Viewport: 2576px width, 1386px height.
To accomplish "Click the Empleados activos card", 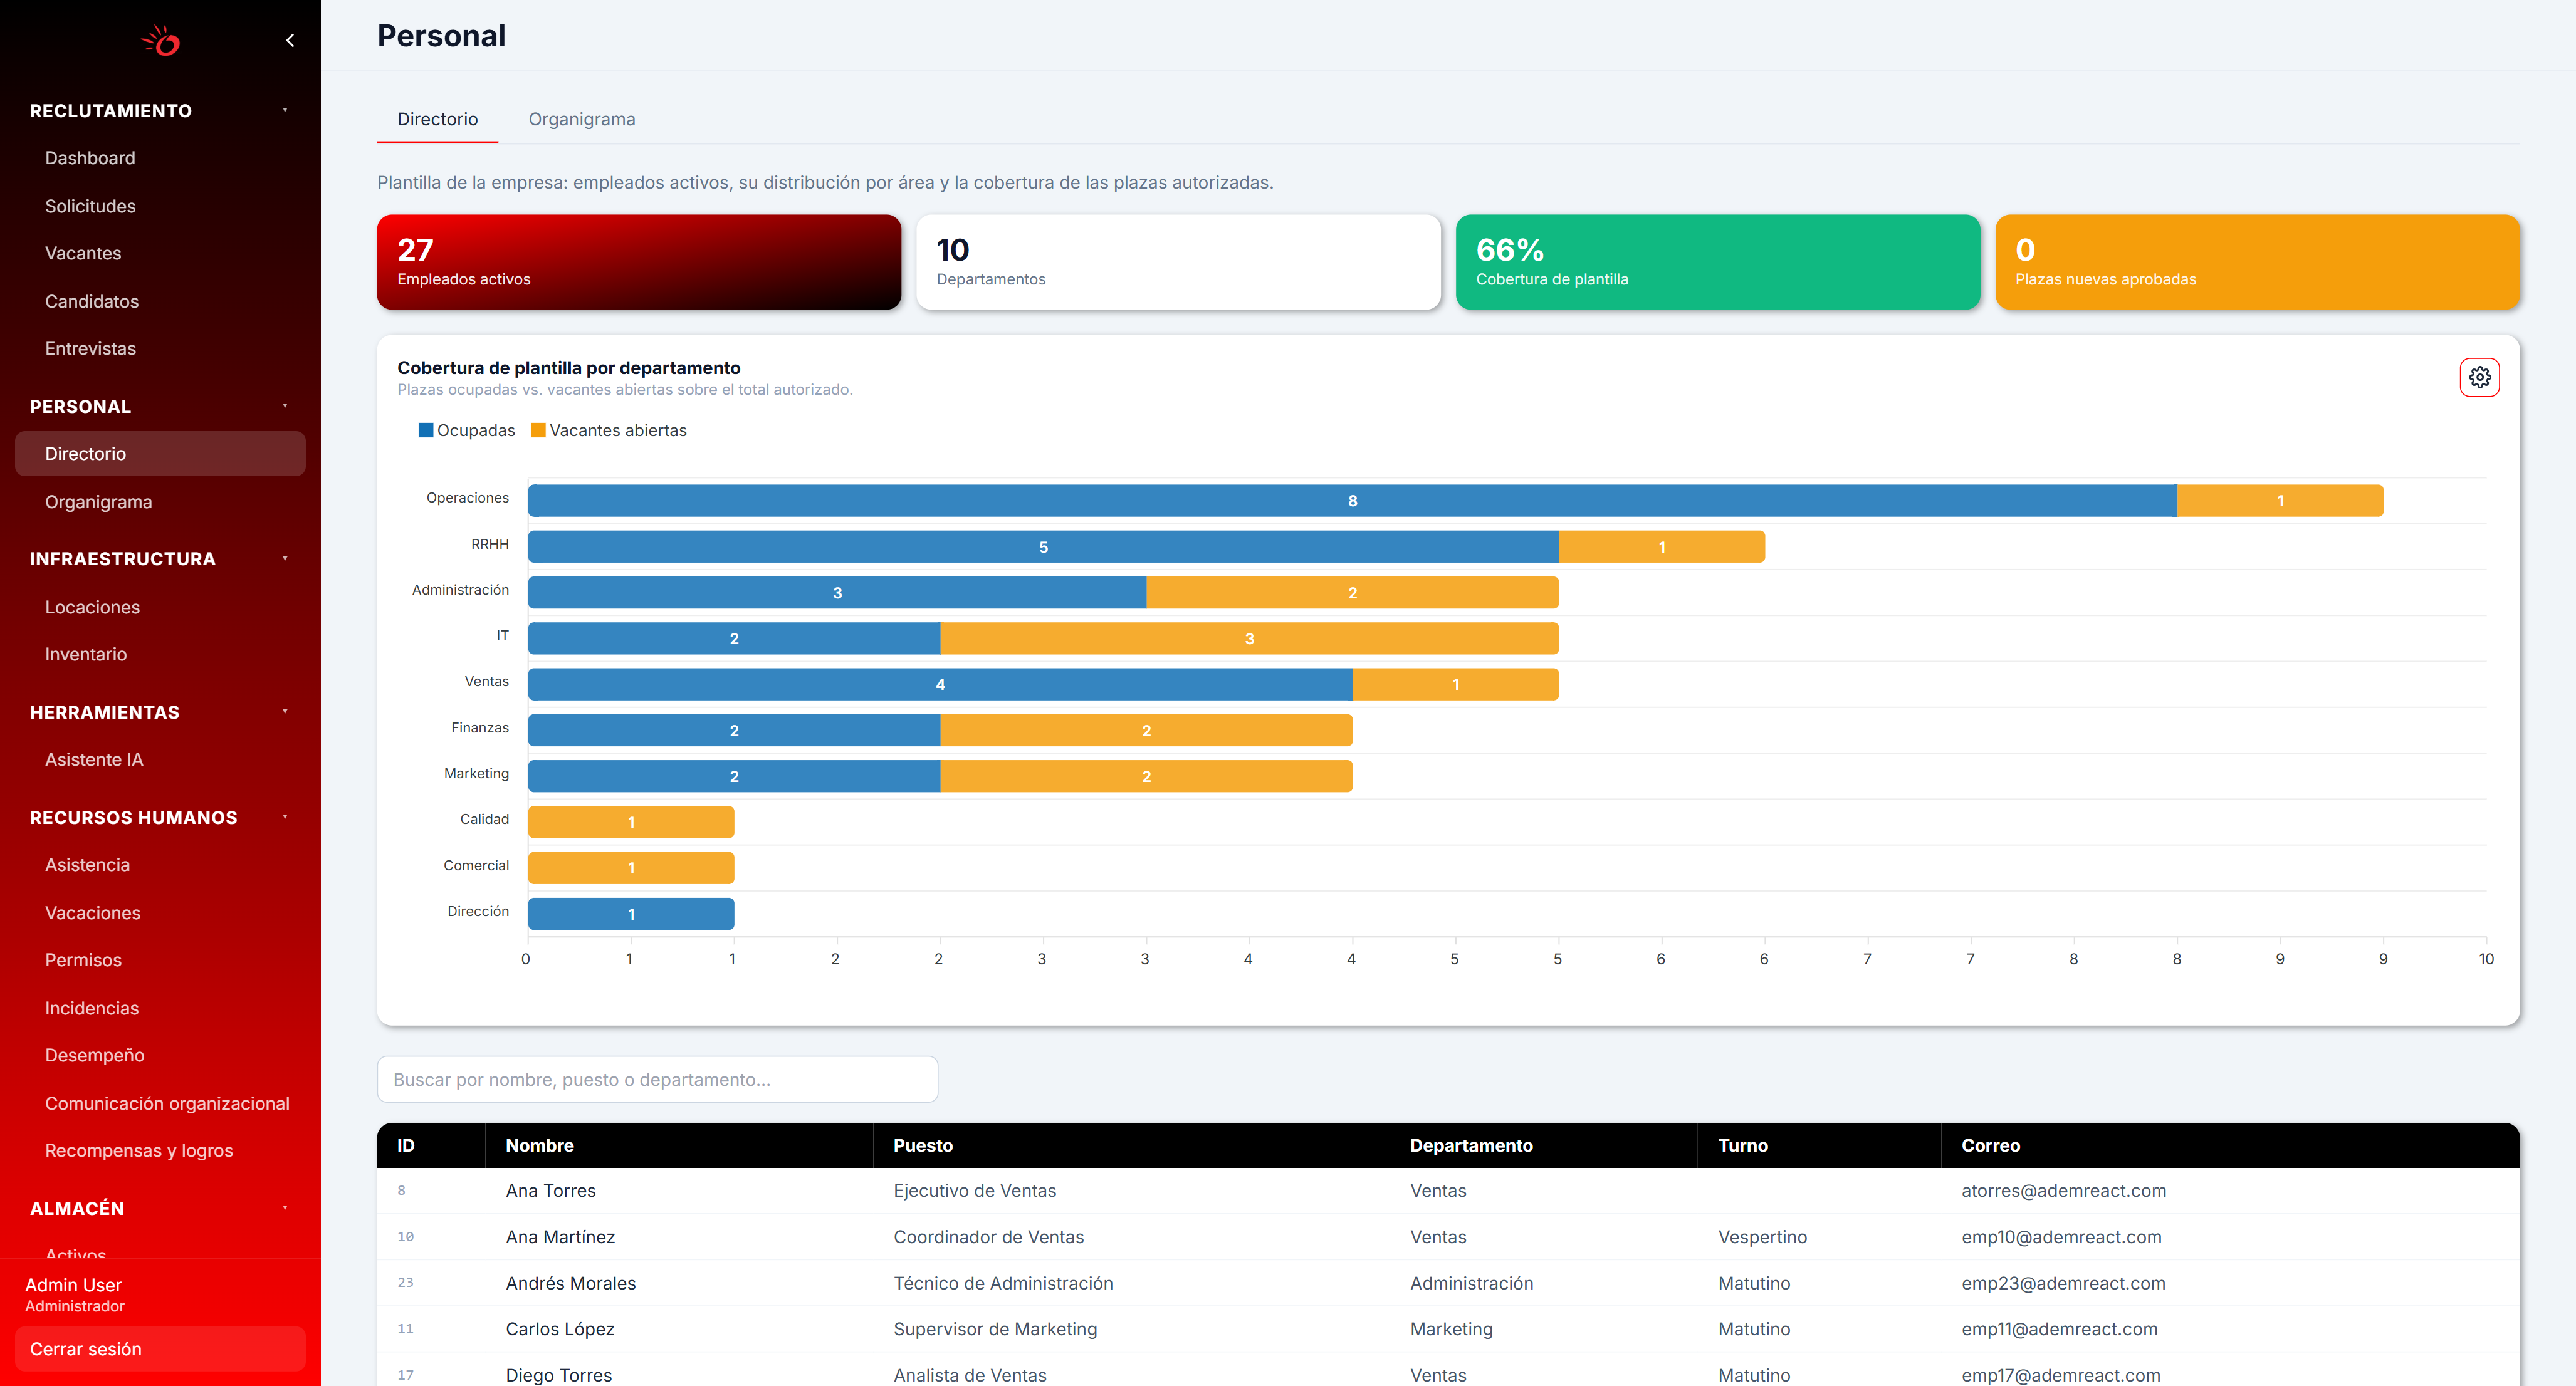I will pos(639,262).
